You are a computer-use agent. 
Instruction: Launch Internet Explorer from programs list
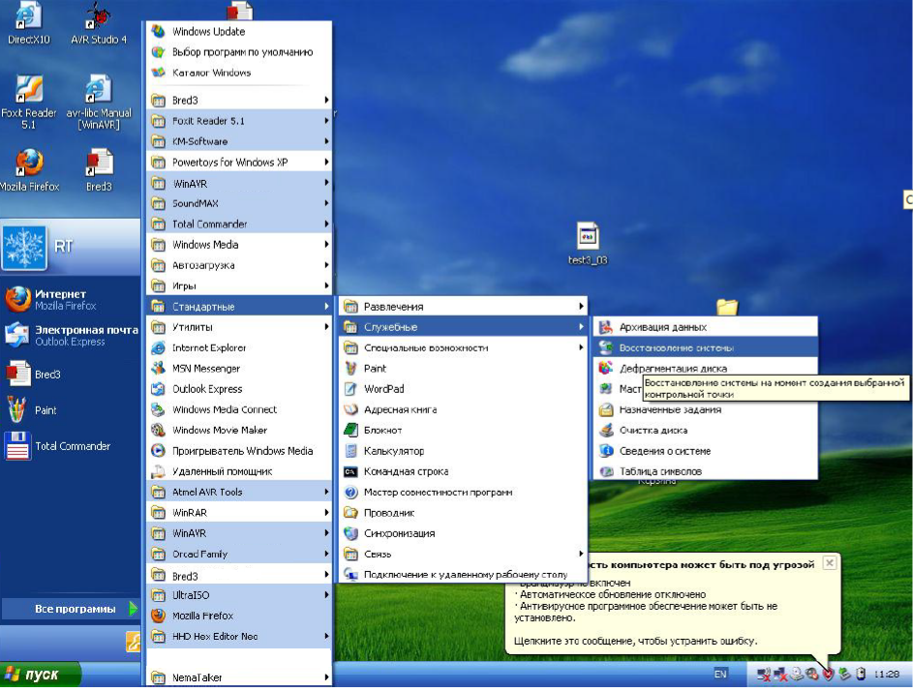click(x=239, y=347)
